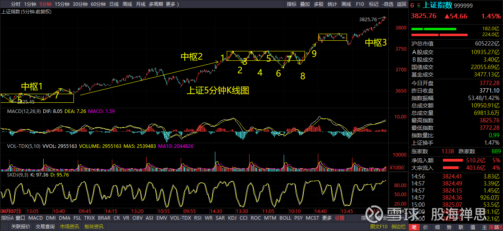Select the SAR indicator
Image resolution: width=503 pixels, height=231 pixels.
(x=220, y=218)
